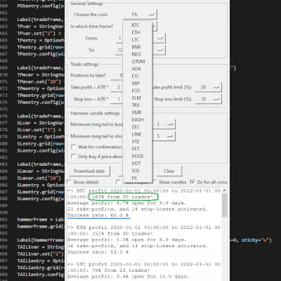The width and height of the screenshot is (281, 281).
Task: Select QTUM in the coin list
Action: click(x=138, y=61)
